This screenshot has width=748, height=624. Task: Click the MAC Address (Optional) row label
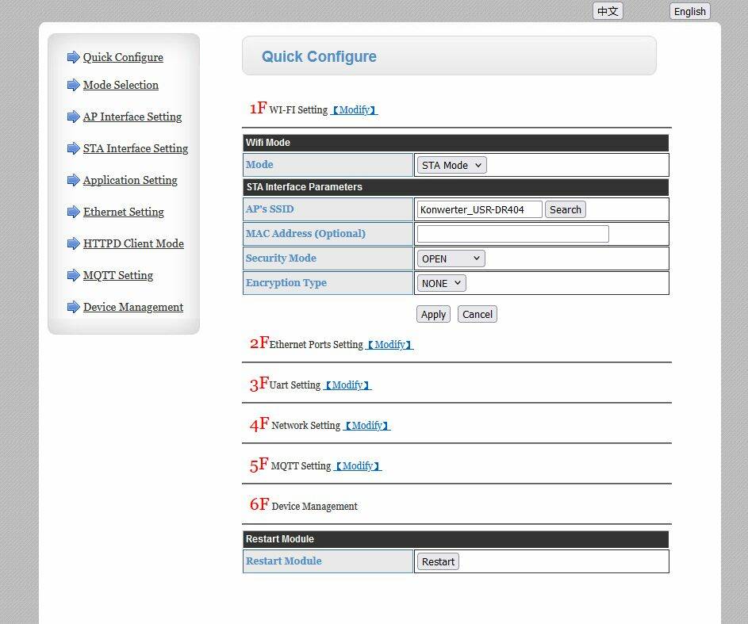[x=305, y=234]
